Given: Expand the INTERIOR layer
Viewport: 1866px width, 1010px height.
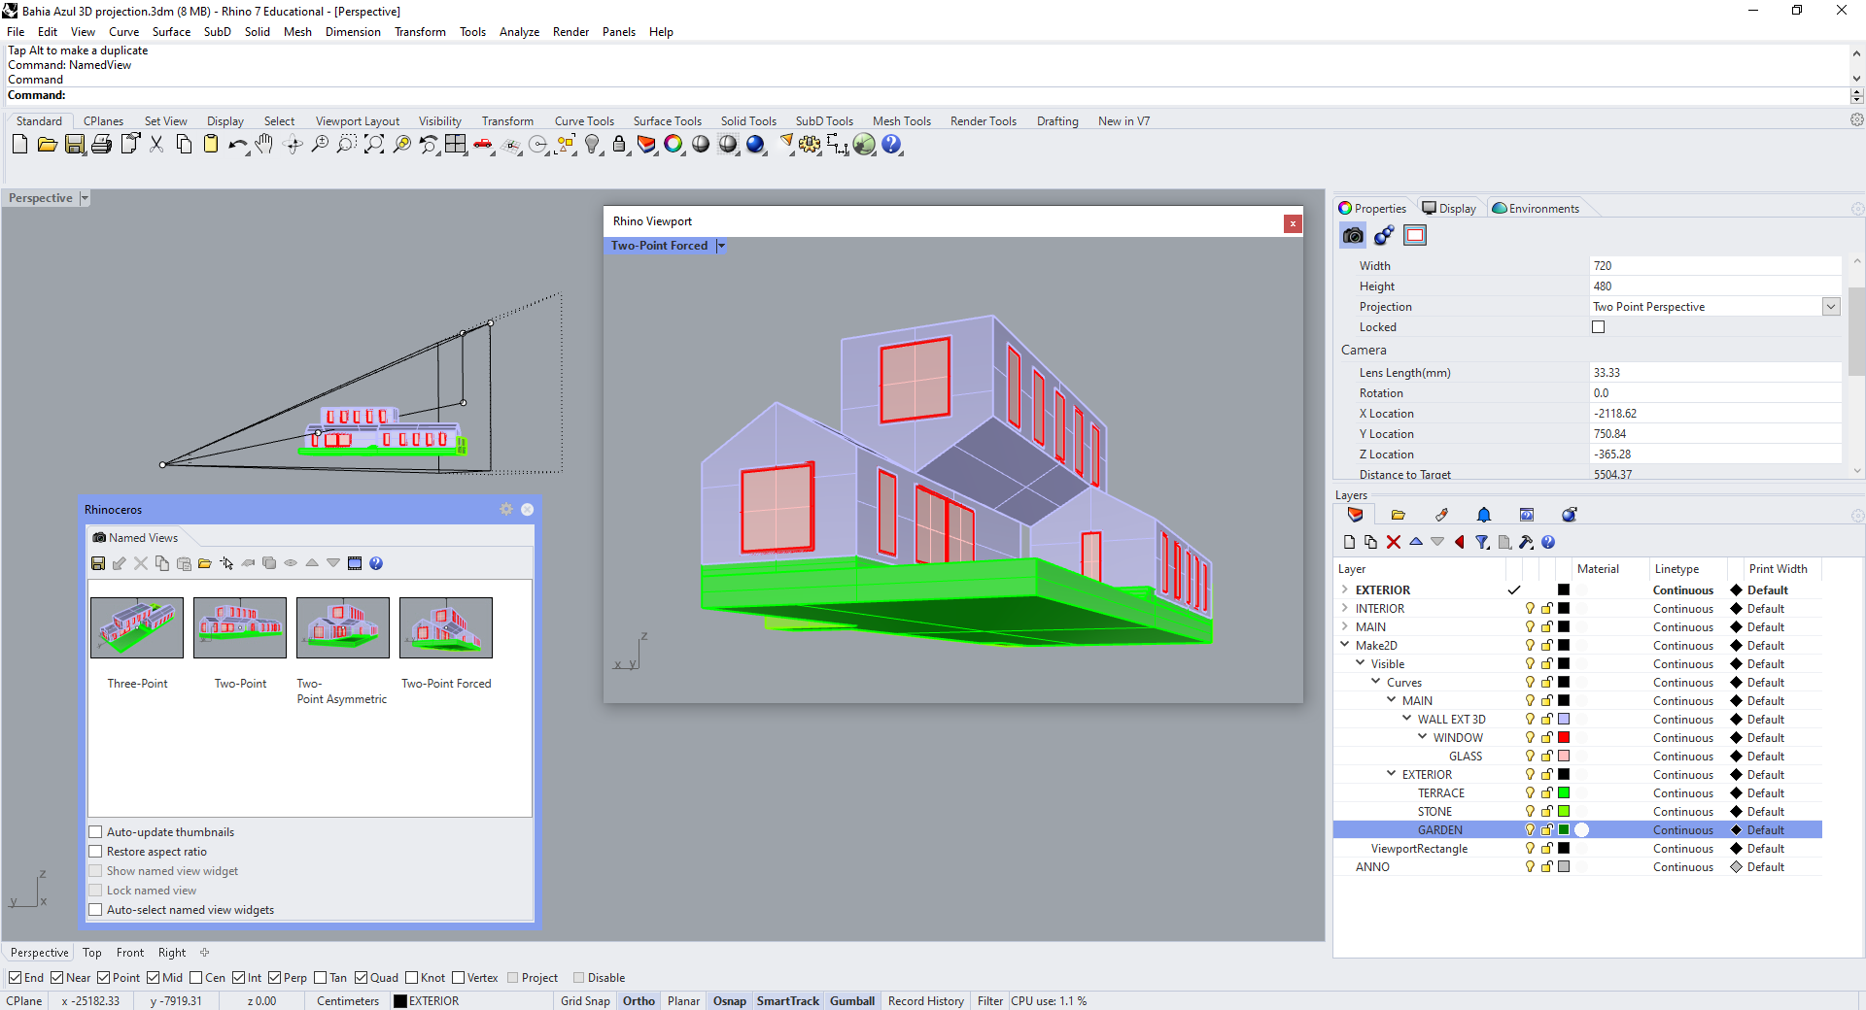Looking at the screenshot, I should 1345,609.
